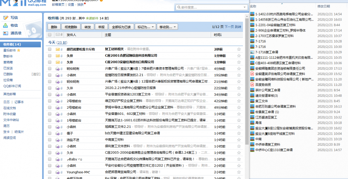Click the 写信 compose mail icon
The height and width of the screenshot is (179, 348).
[5, 18]
